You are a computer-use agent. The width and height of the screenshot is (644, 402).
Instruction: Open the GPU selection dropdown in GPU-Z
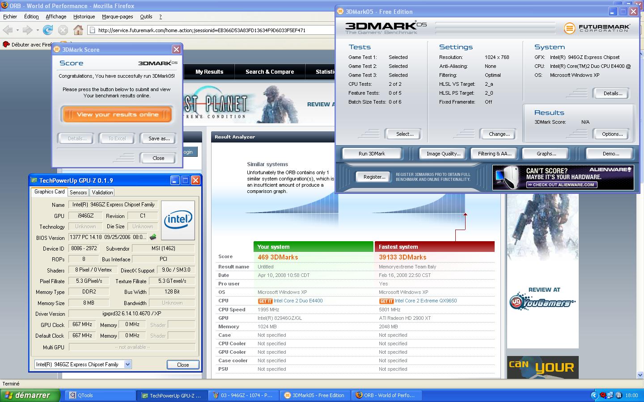pos(127,364)
